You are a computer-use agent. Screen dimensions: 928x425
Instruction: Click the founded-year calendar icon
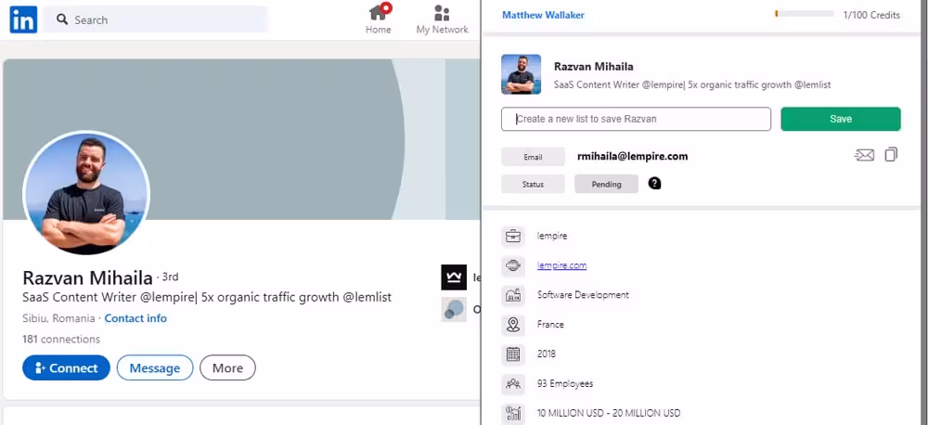pos(512,354)
